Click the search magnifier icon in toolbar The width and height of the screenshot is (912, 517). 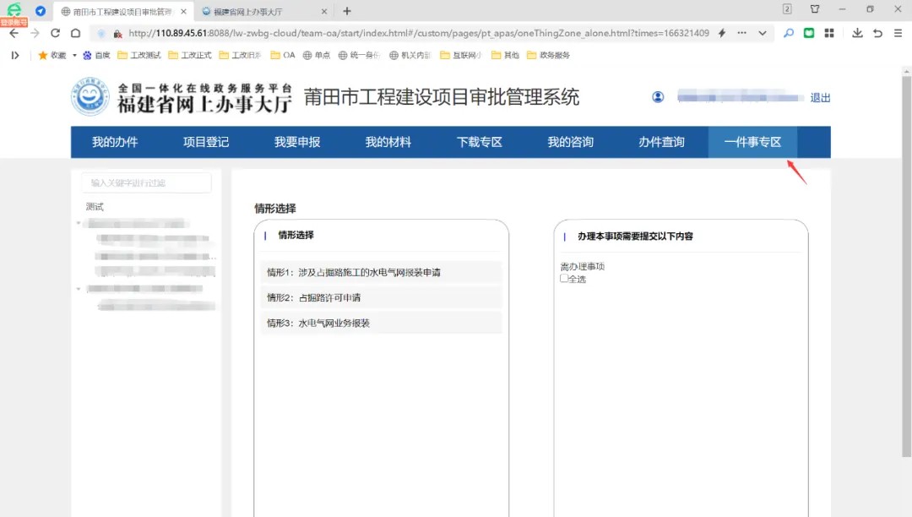click(x=788, y=33)
